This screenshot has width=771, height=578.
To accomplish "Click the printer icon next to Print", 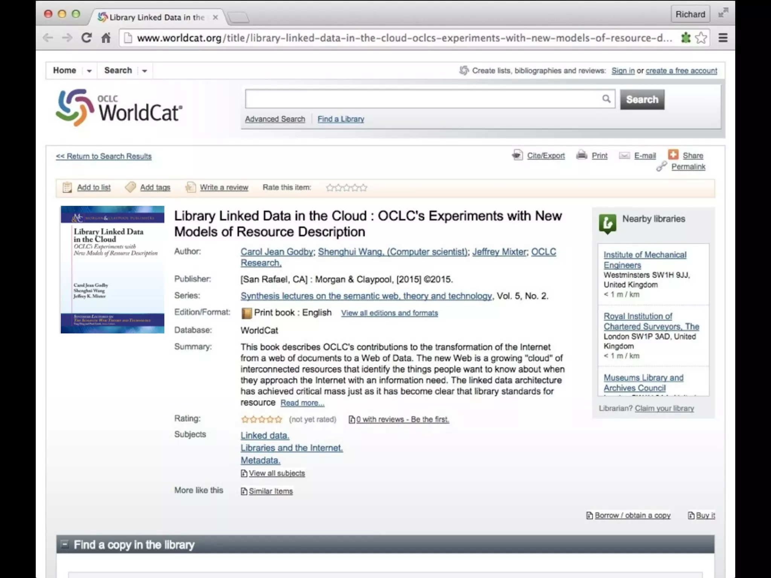I will click(582, 155).
